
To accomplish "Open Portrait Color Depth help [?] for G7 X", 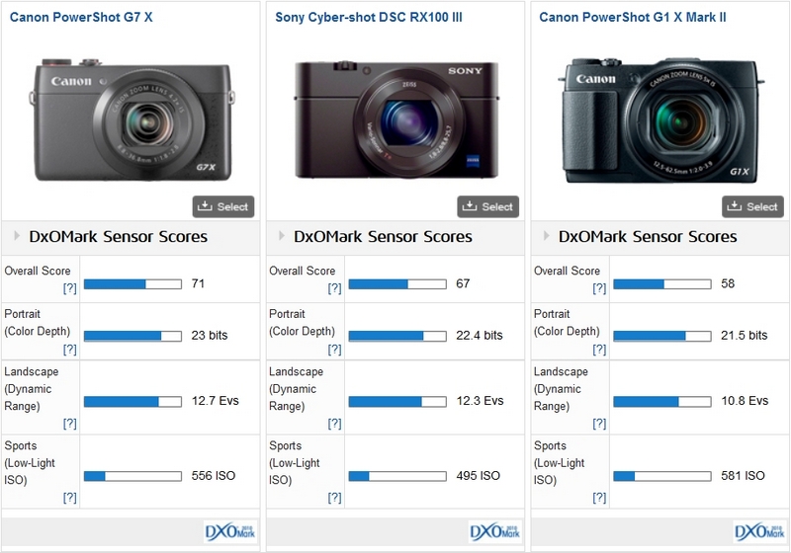I will 69,349.
